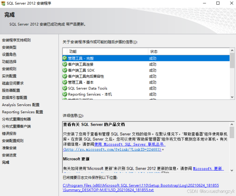Click feature list scroll down arrow
Image resolution: width=236 pixels, height=196 pixels.
pos(232,97)
